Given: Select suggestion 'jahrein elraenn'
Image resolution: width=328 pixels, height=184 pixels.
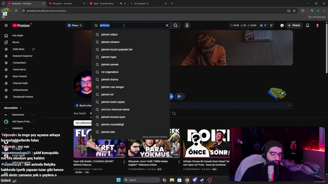Looking at the screenshot, I should [131, 42].
